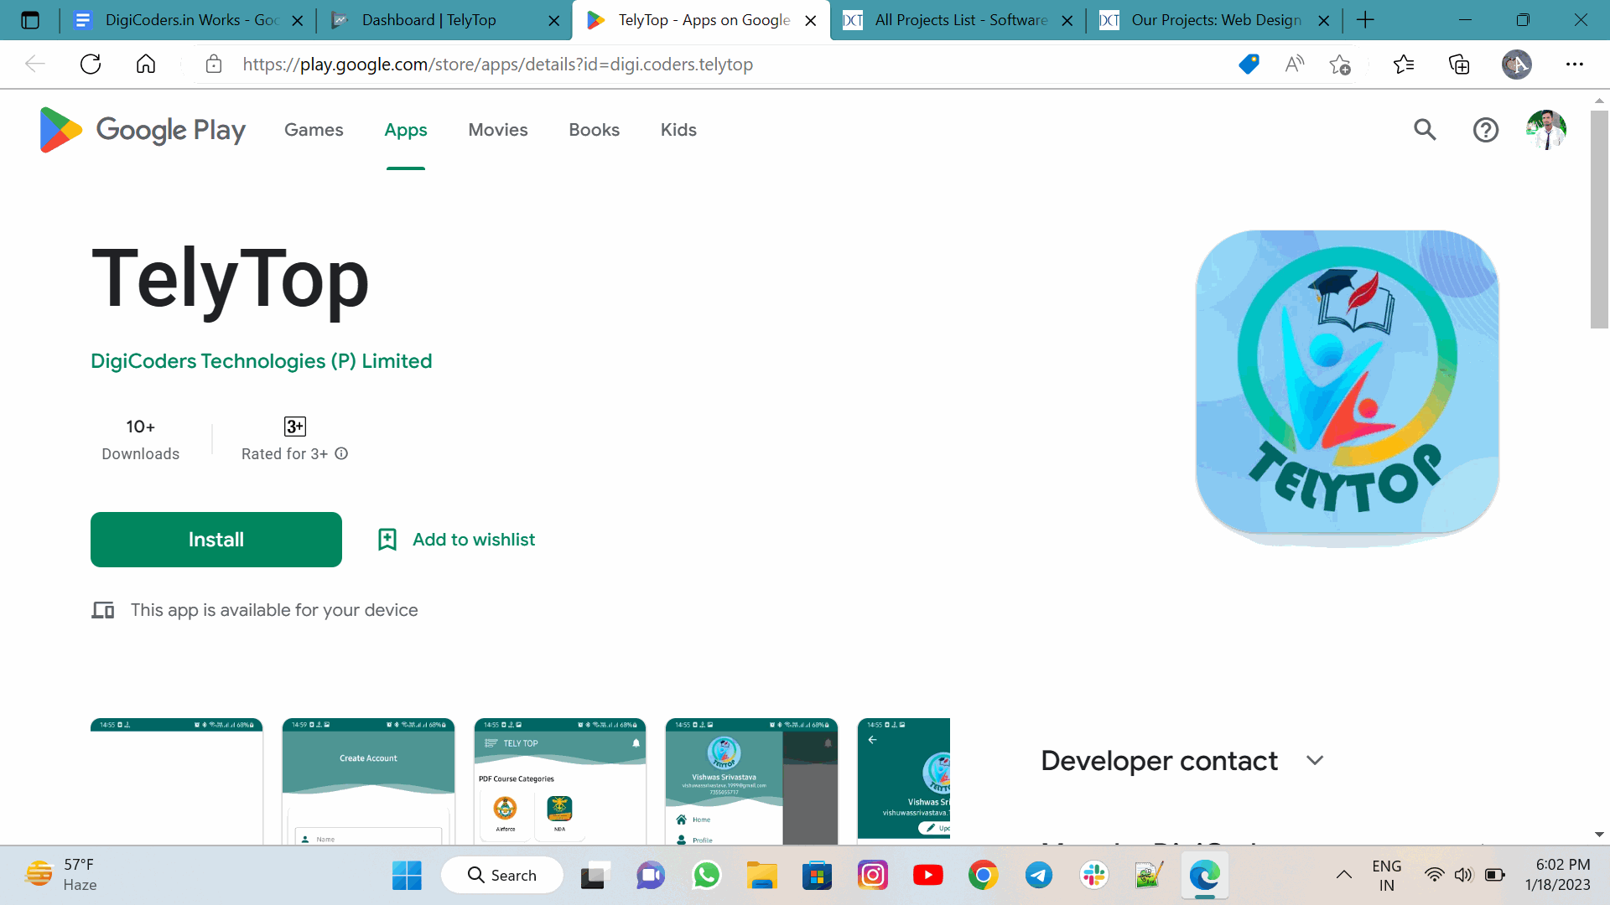Open File Explorer from the taskbar
Screen dimensions: 1610x905
point(762,876)
